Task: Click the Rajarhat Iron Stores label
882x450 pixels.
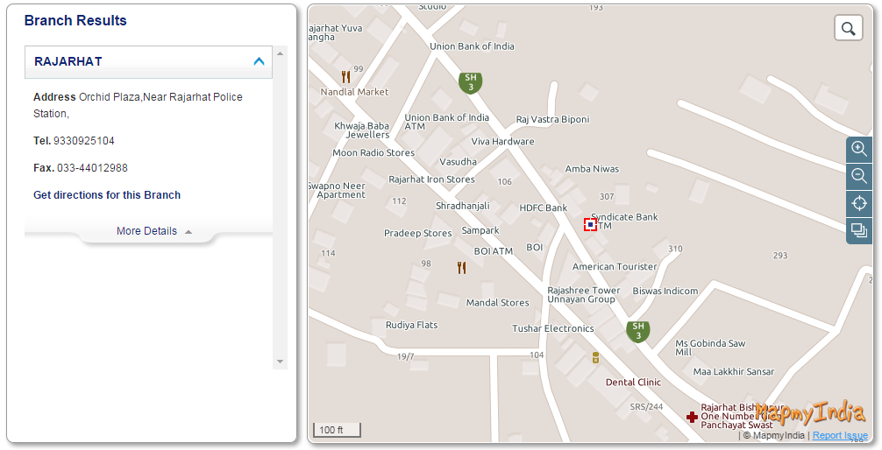Action: pyautogui.click(x=431, y=179)
